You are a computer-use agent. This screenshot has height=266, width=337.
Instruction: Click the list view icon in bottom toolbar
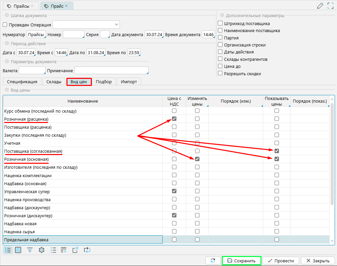(9, 250)
